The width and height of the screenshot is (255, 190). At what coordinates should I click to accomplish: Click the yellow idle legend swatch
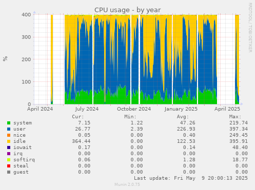(9, 141)
